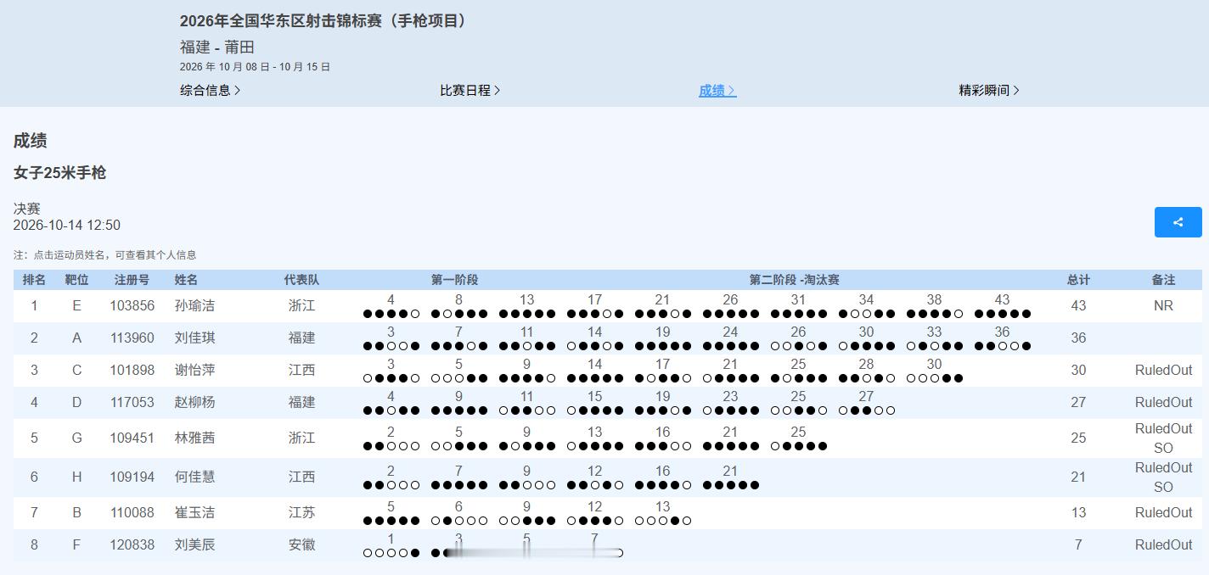The image size is (1209, 575).
Task: Click the championship title 2026年全国华东区射击锦标赛
Action: (x=323, y=20)
